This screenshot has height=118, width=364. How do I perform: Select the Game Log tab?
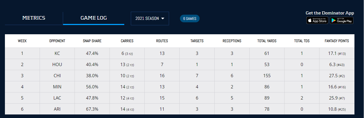(x=94, y=18)
